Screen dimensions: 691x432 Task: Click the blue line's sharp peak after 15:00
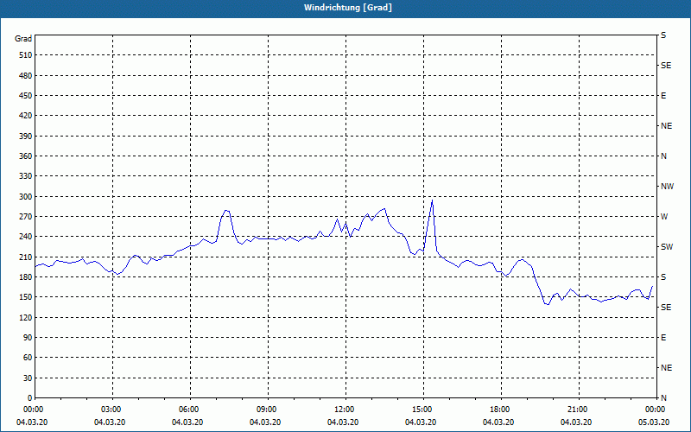click(x=432, y=200)
